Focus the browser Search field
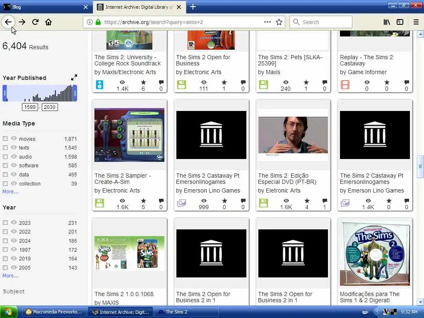This screenshot has width=424, height=318. [x=321, y=22]
